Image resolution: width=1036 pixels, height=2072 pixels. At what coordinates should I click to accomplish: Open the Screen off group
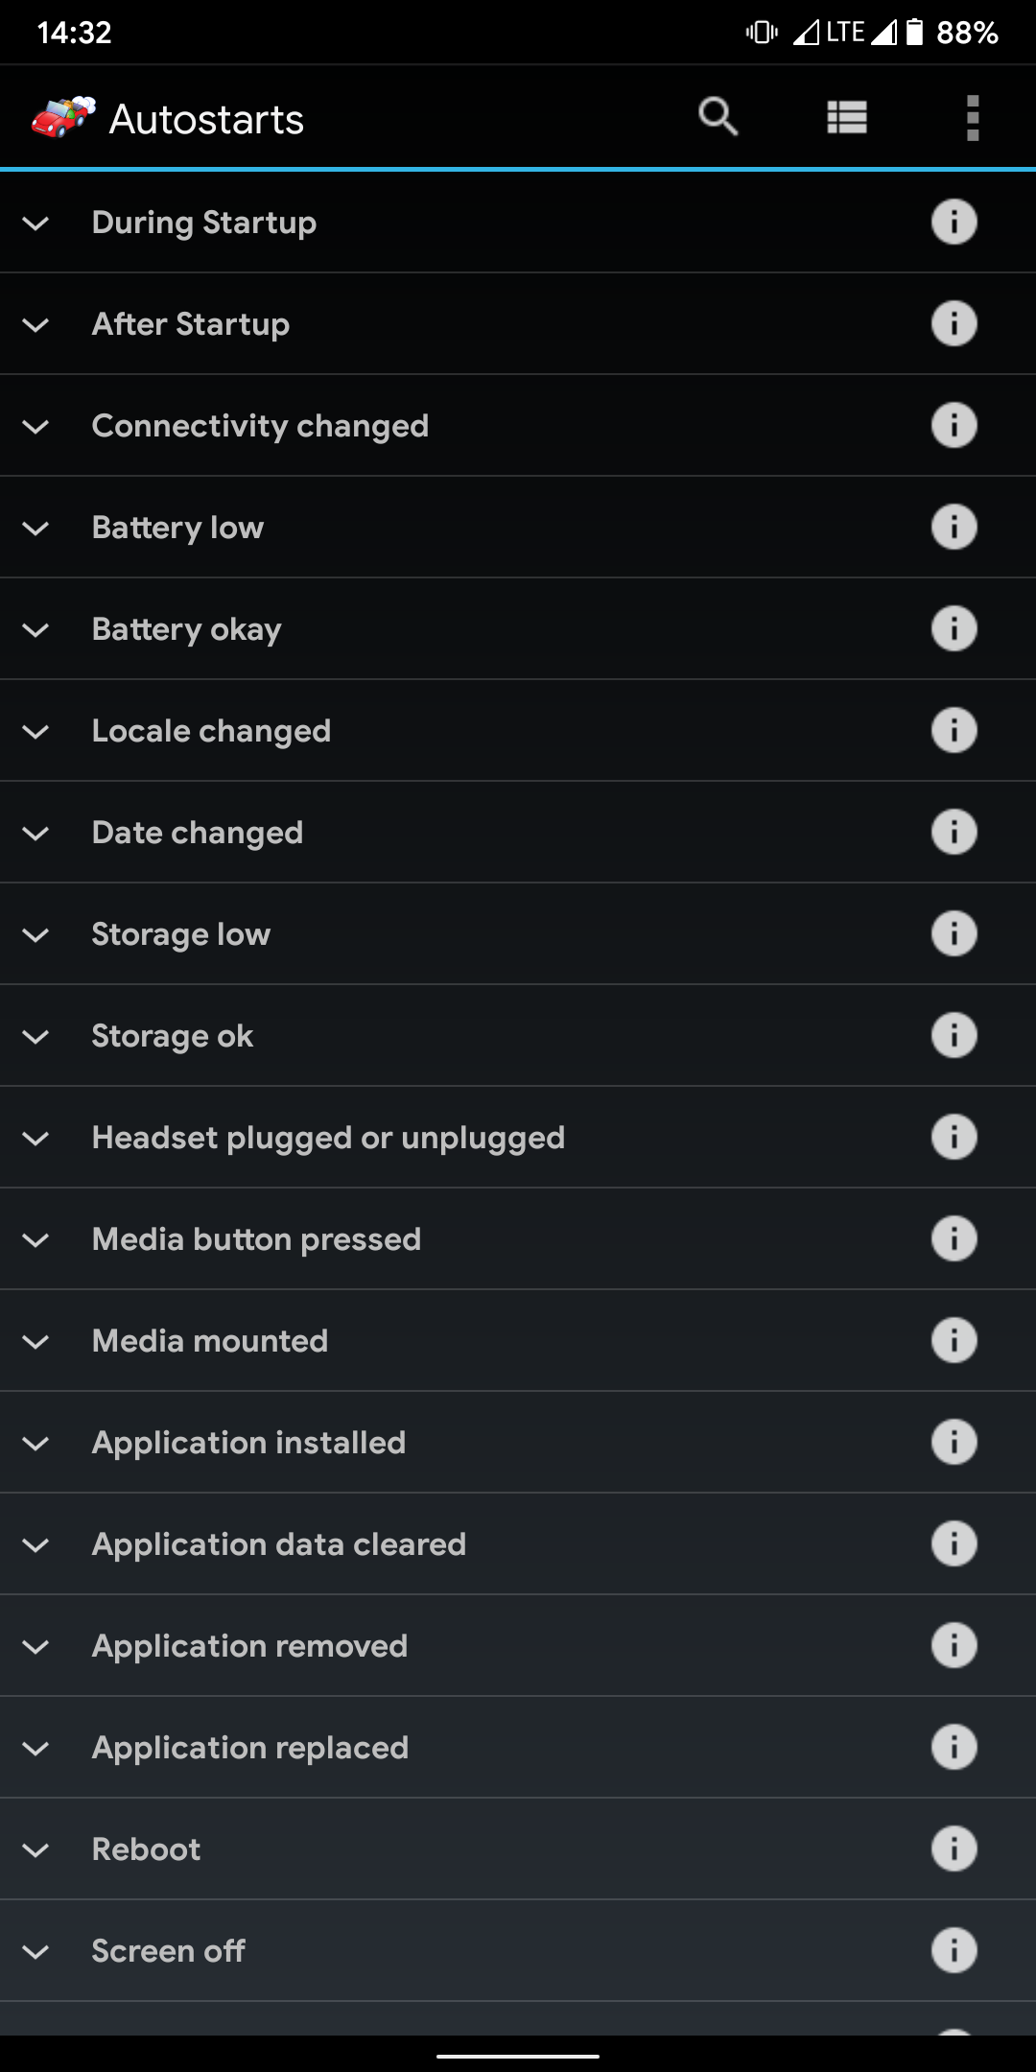click(x=168, y=1951)
